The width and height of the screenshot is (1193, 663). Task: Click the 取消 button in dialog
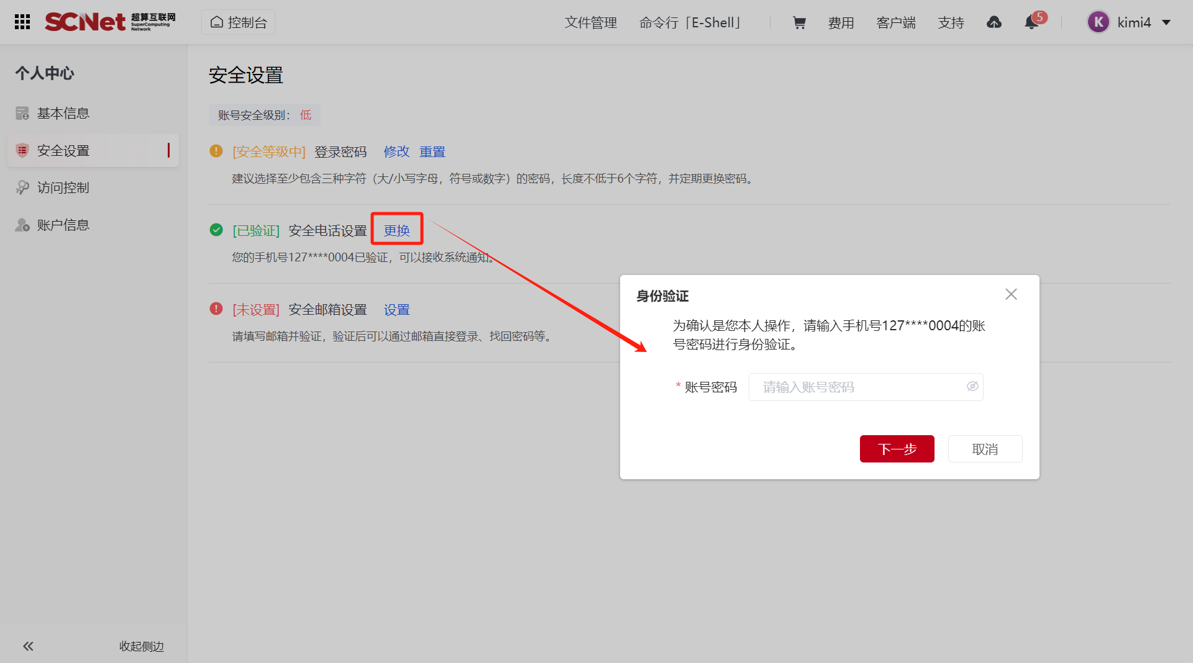(x=985, y=449)
